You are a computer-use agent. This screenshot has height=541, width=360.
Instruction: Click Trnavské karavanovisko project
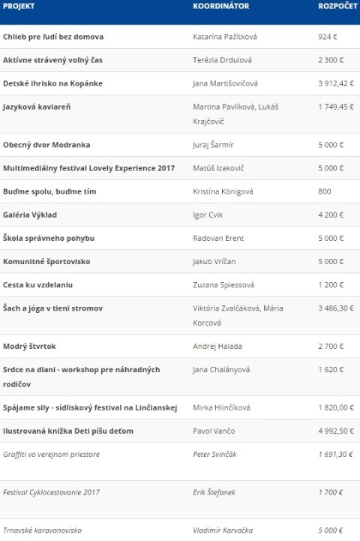tap(43, 530)
